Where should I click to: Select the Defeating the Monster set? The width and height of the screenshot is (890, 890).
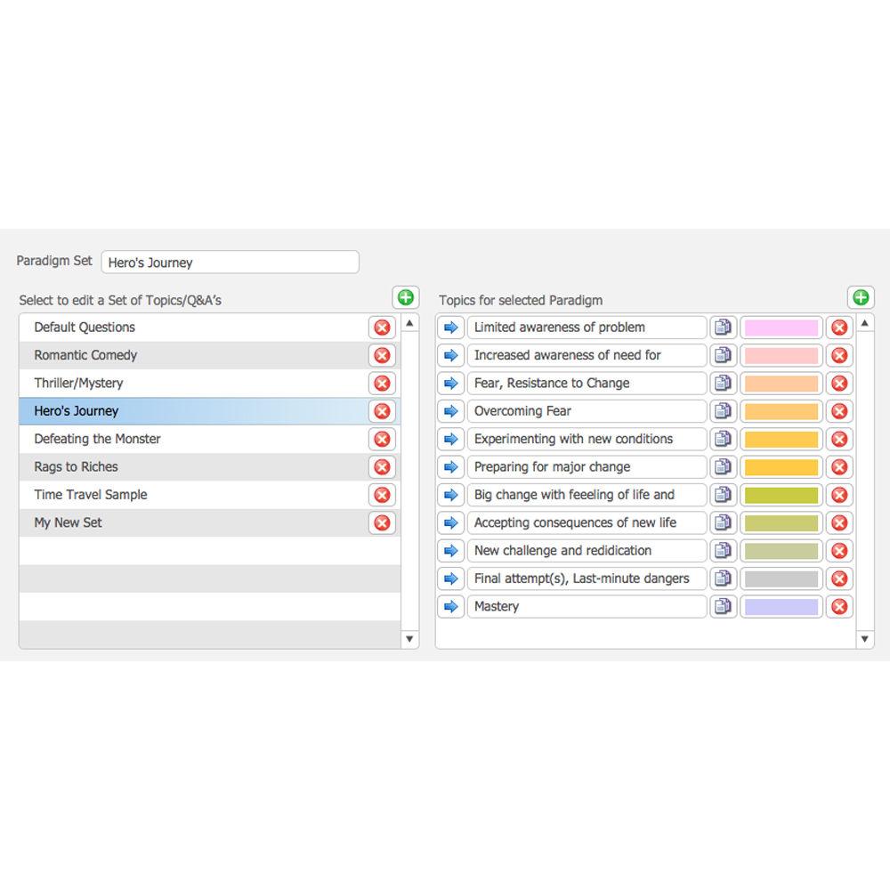click(192, 439)
